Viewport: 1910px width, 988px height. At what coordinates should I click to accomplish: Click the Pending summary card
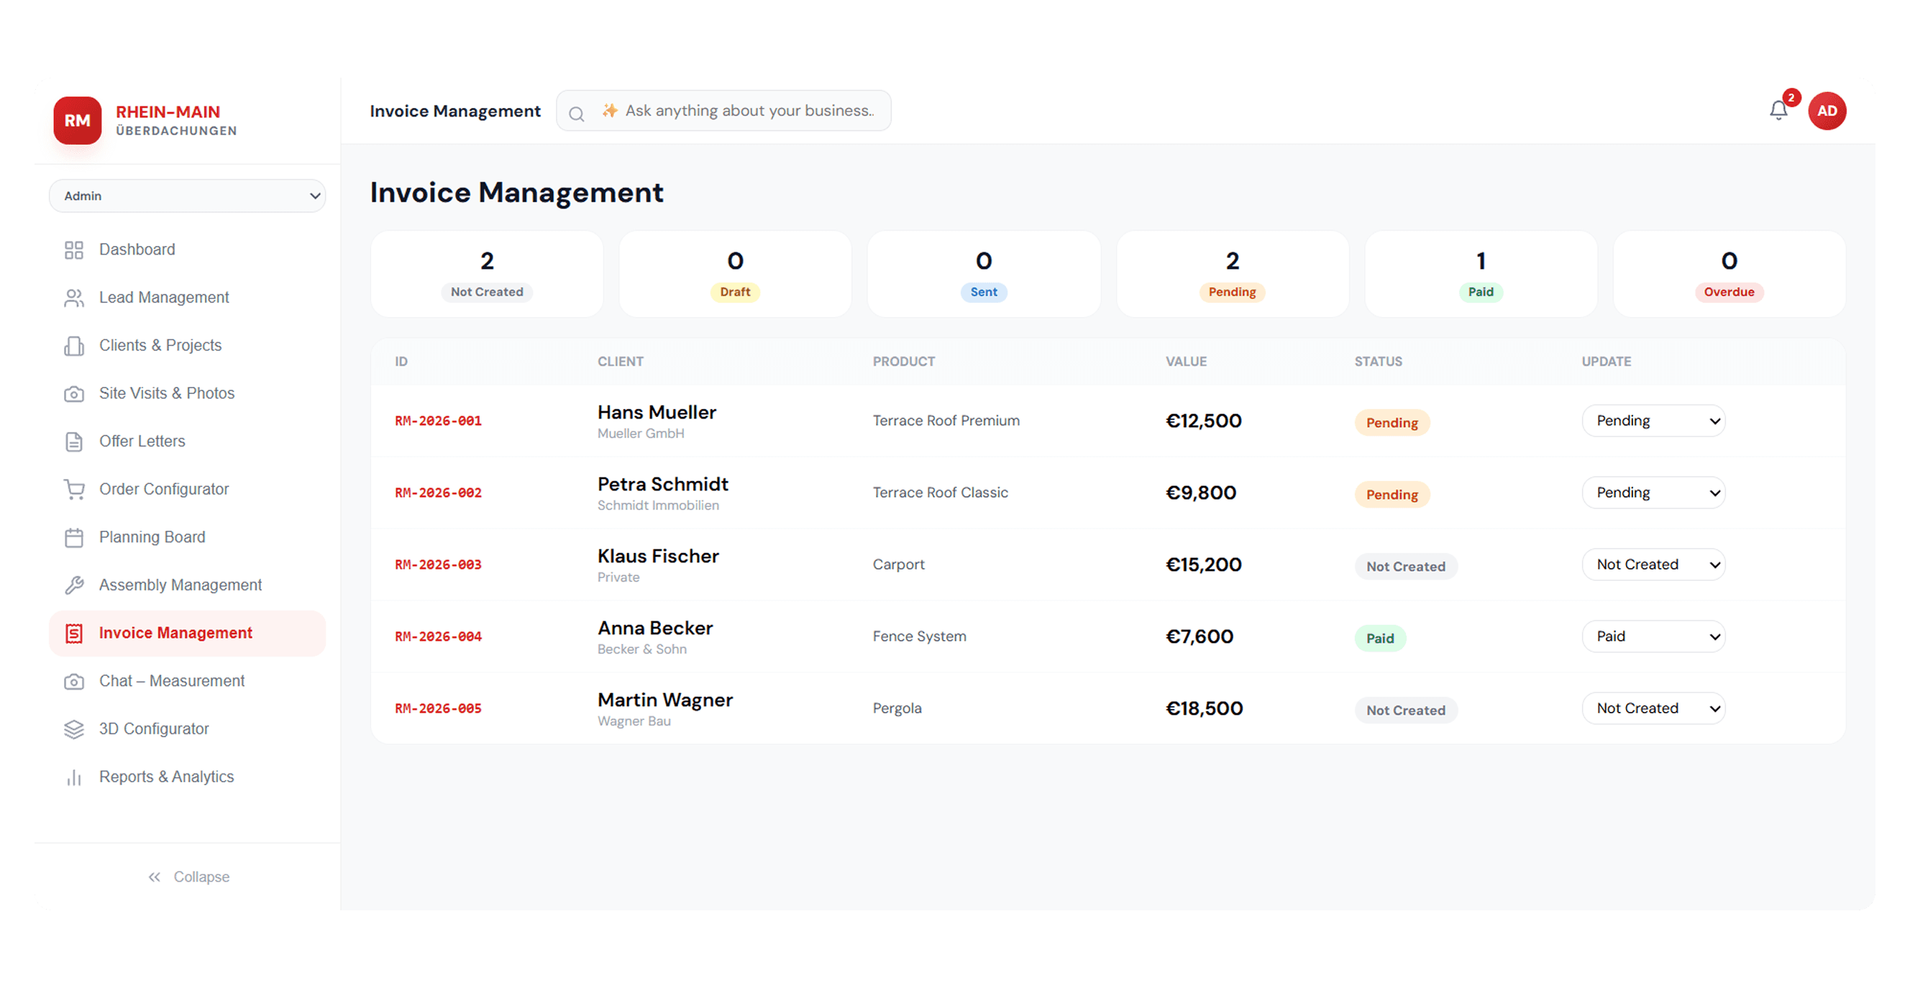coord(1232,274)
